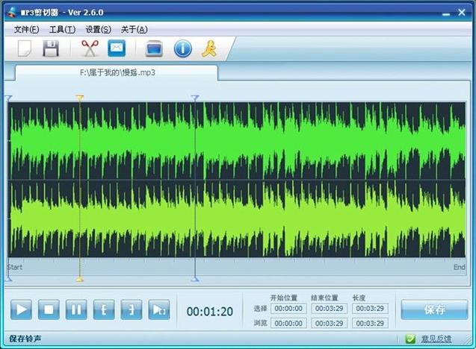Click the 选择 row label
The height and width of the screenshot is (349, 476).
click(261, 309)
